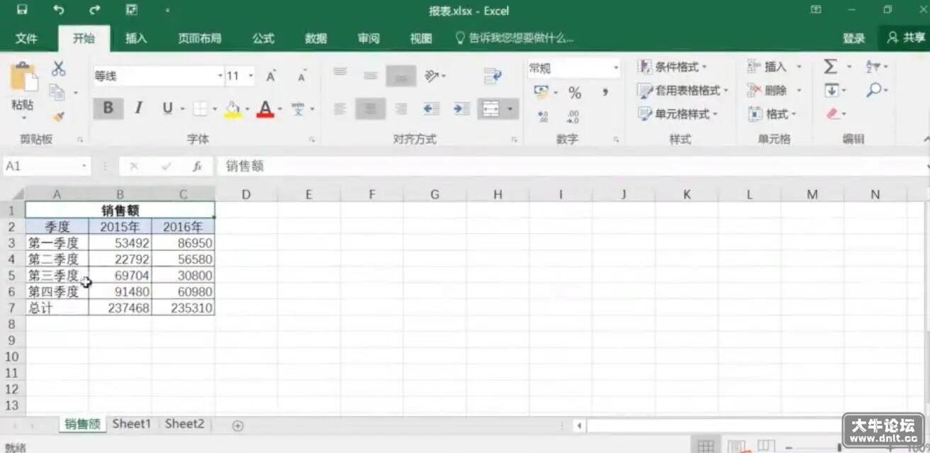Open the font size dropdown

click(x=250, y=76)
